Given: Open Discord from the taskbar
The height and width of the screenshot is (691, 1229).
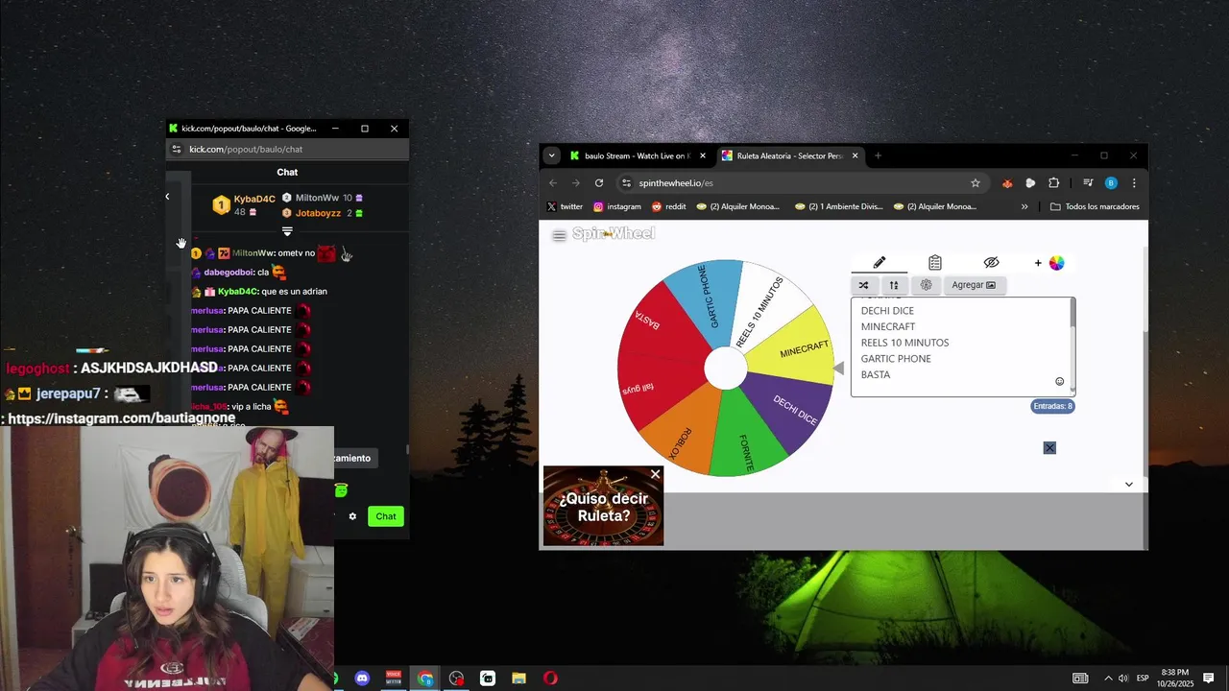Looking at the screenshot, I should [x=362, y=679].
